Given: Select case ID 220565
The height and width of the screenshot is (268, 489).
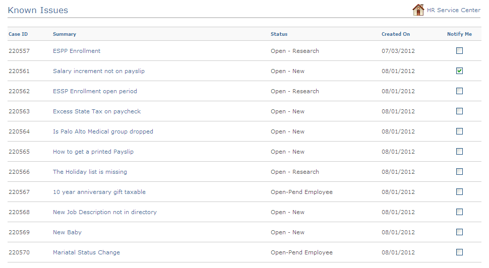Looking at the screenshot, I should point(19,152).
